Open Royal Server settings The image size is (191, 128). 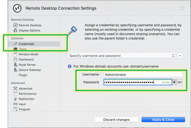coord(27,65)
